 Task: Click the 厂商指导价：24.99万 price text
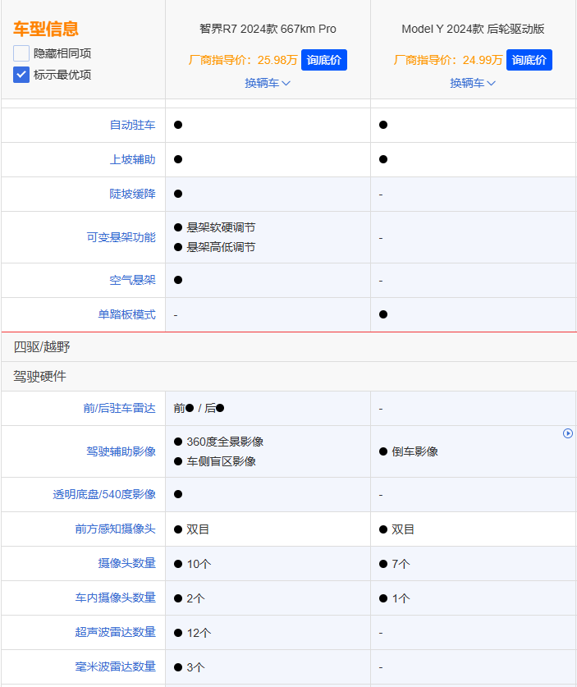tap(448, 60)
